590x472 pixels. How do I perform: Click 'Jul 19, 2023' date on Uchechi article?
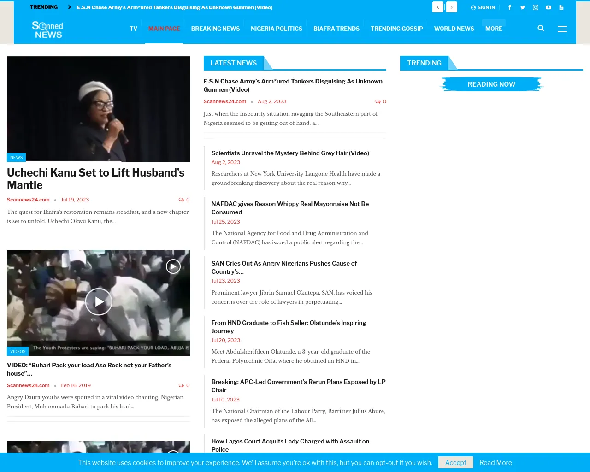click(x=75, y=200)
